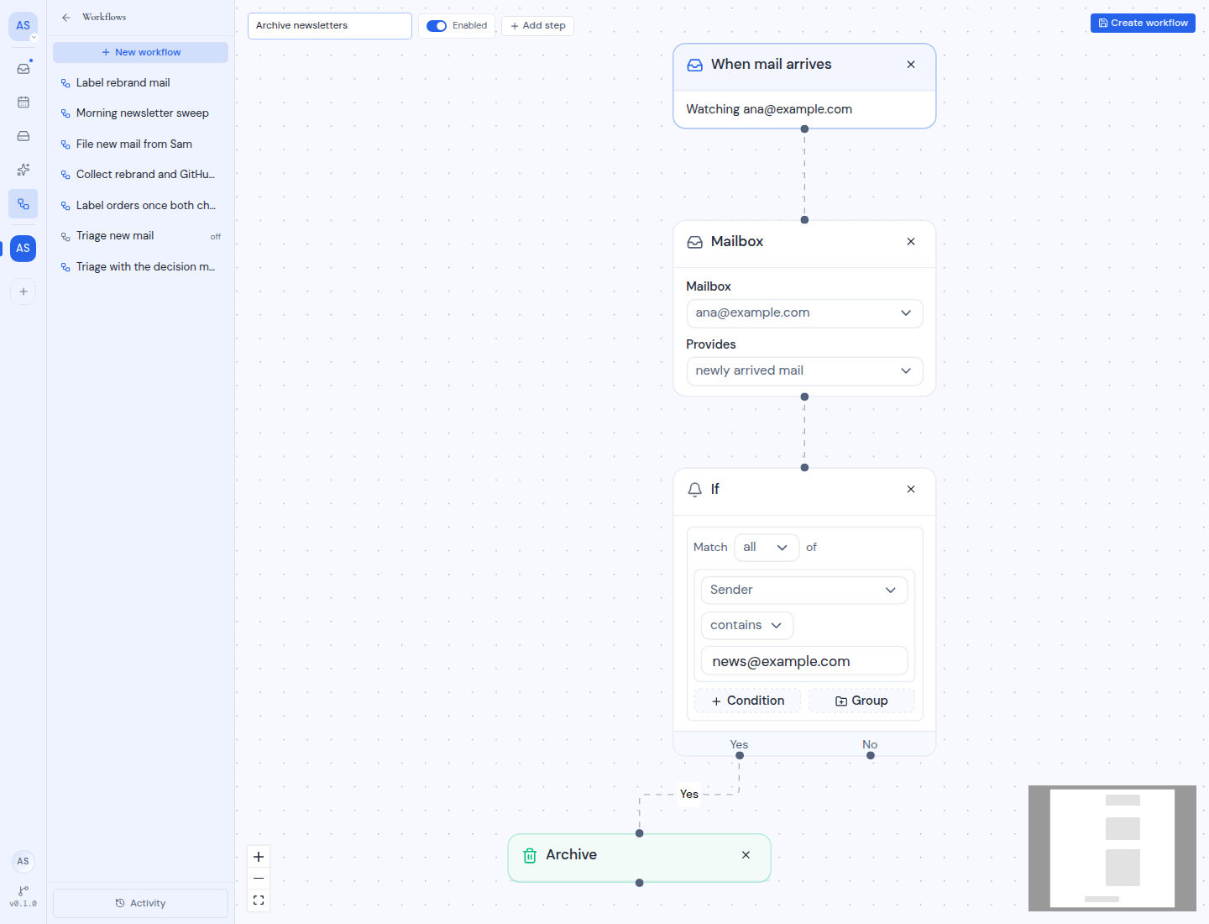This screenshot has height=924, width=1209.
Task: Open the inbox icon in the left rail
Action: [24, 69]
